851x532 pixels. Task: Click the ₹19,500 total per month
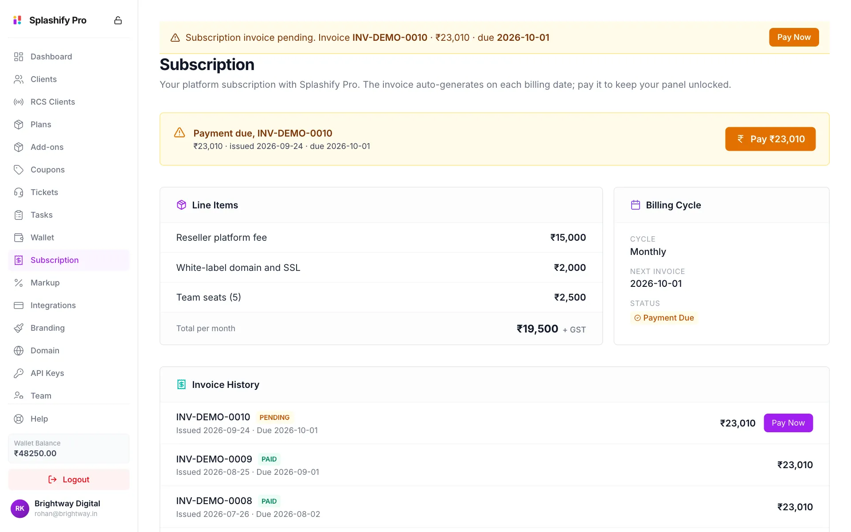point(537,329)
